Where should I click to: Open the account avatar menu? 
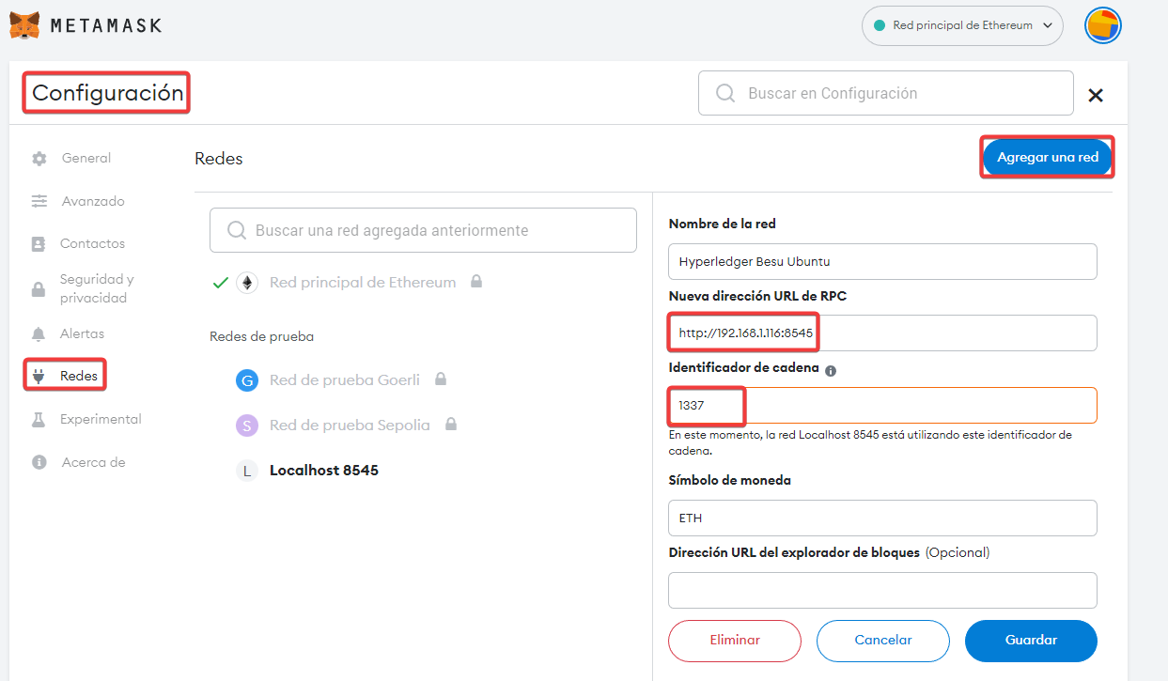click(1102, 25)
